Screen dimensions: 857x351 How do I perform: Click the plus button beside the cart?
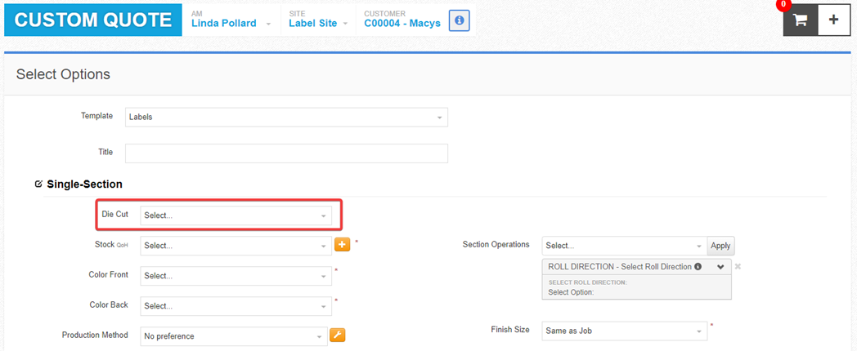pyautogui.click(x=833, y=20)
